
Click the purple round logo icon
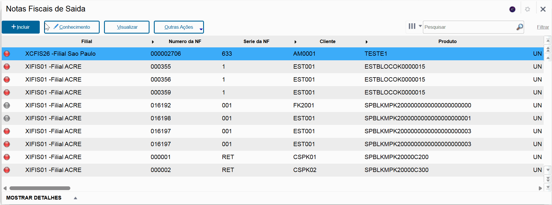512,9
